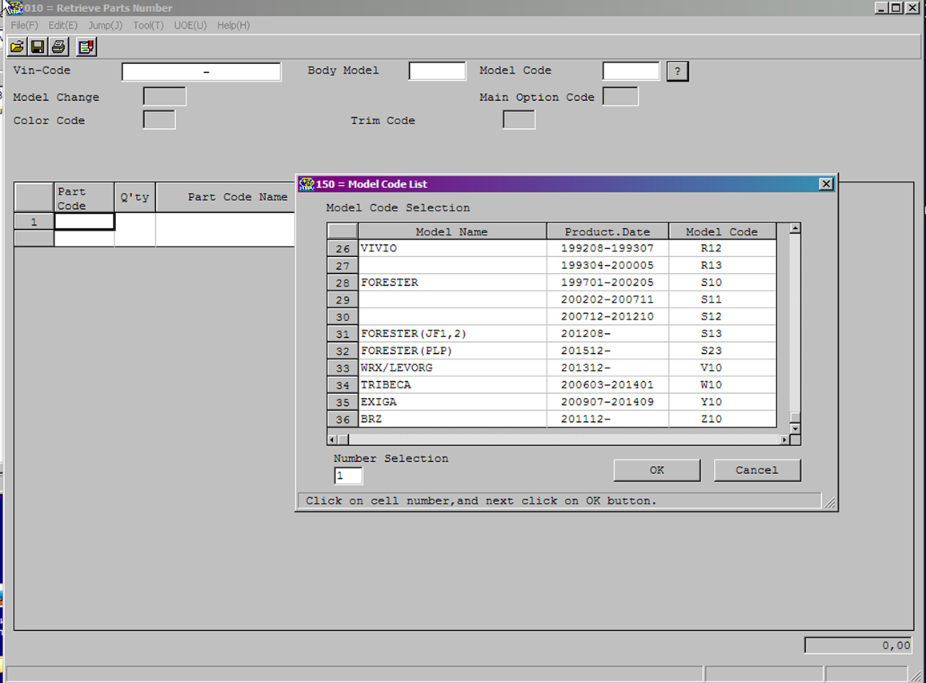
Task: Close the Model Code List dialog
Action: 826,184
